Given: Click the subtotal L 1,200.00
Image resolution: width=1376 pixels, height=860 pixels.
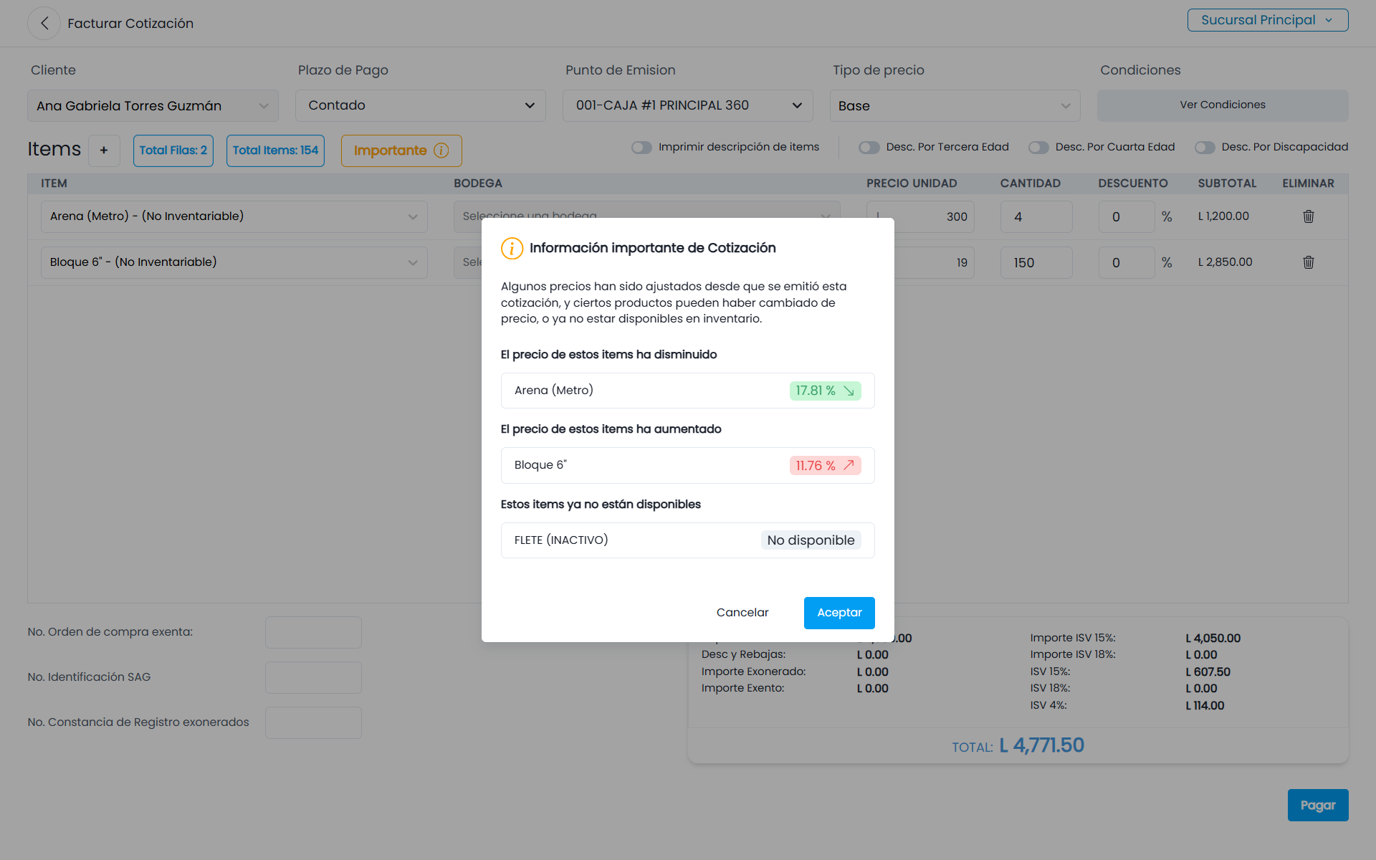Looking at the screenshot, I should [1223, 216].
